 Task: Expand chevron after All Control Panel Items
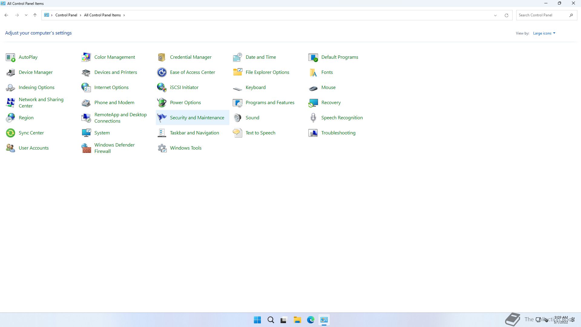[124, 15]
